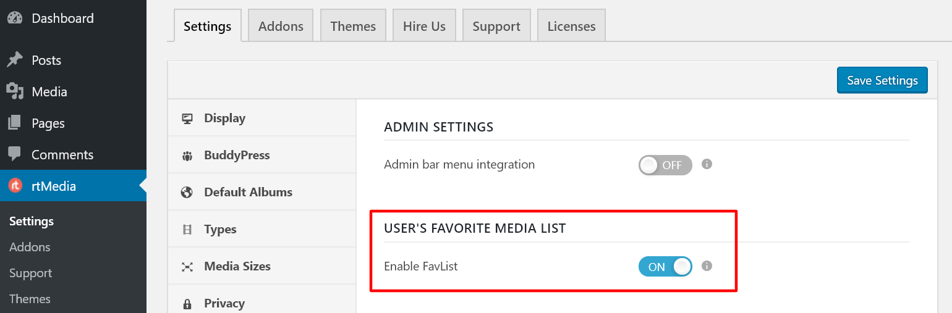Click the rtMedia logo icon
Viewport: 952px width, 313px height.
(15, 186)
